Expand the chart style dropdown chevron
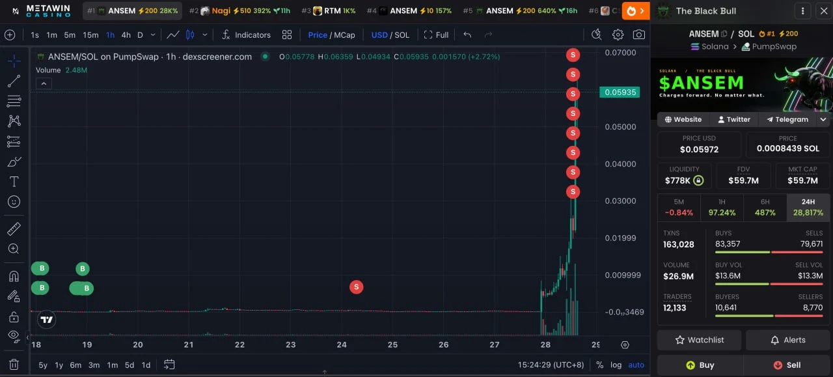This screenshot has width=833, height=377. 205,35
